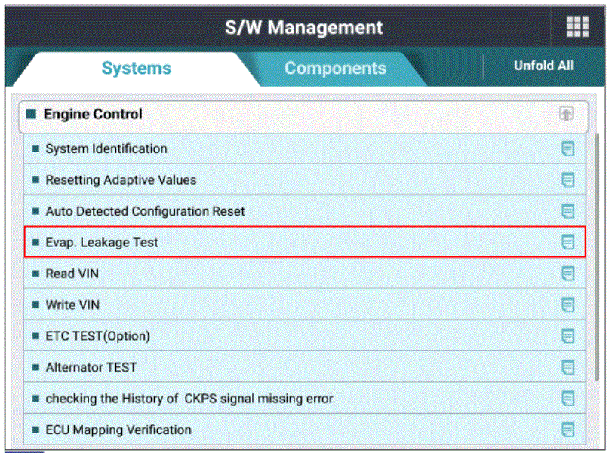The width and height of the screenshot is (609, 453).
Task: Switch to the Systems tab
Action: (137, 69)
